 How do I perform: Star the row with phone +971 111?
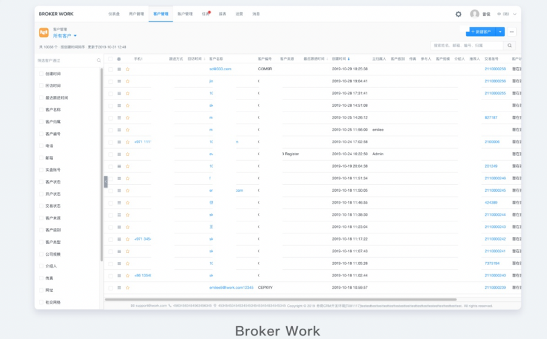[128, 142]
